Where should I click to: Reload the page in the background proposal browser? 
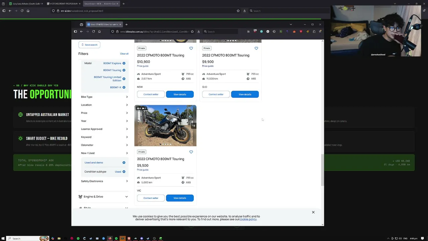pyautogui.click(x=22, y=11)
